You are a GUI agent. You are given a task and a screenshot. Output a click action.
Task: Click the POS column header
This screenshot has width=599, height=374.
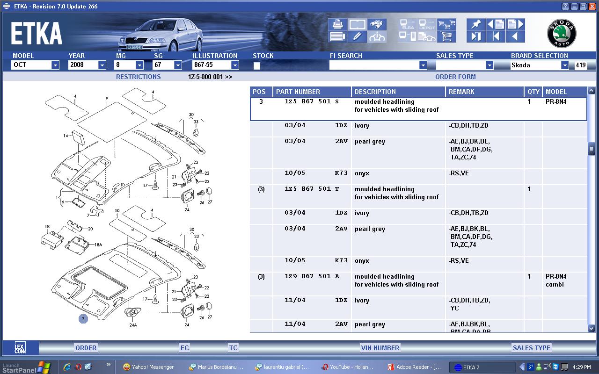click(x=261, y=92)
